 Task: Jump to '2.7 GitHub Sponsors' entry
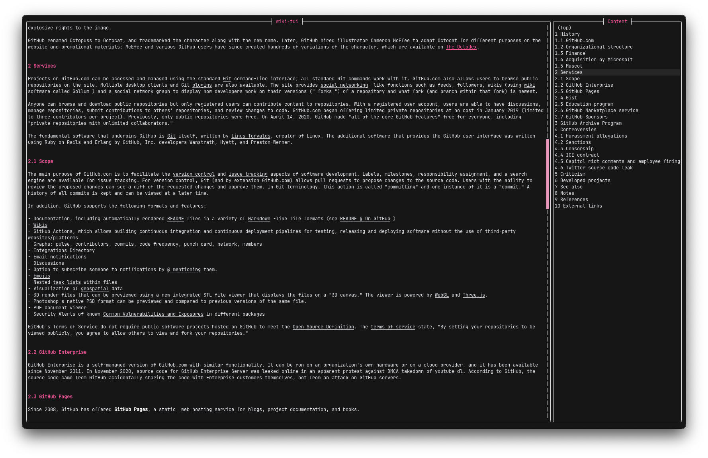tap(581, 117)
